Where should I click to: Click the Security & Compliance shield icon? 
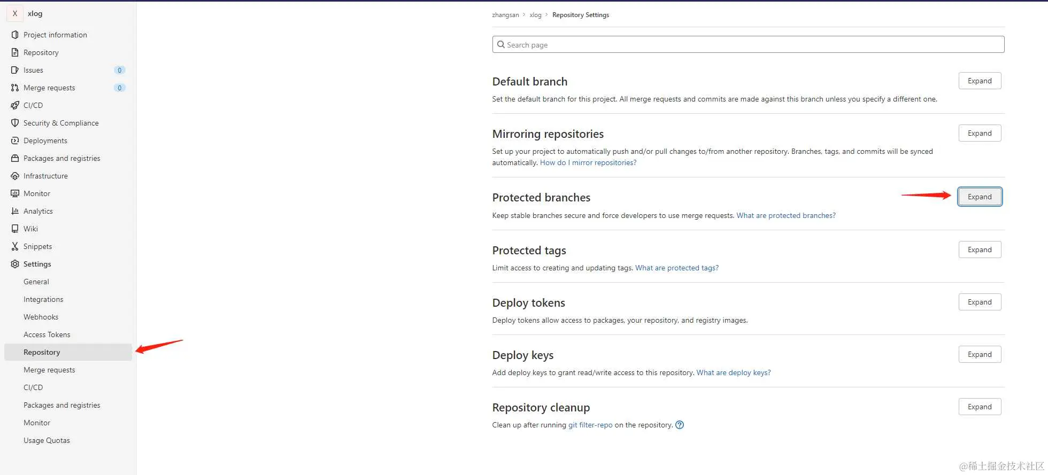click(x=15, y=123)
